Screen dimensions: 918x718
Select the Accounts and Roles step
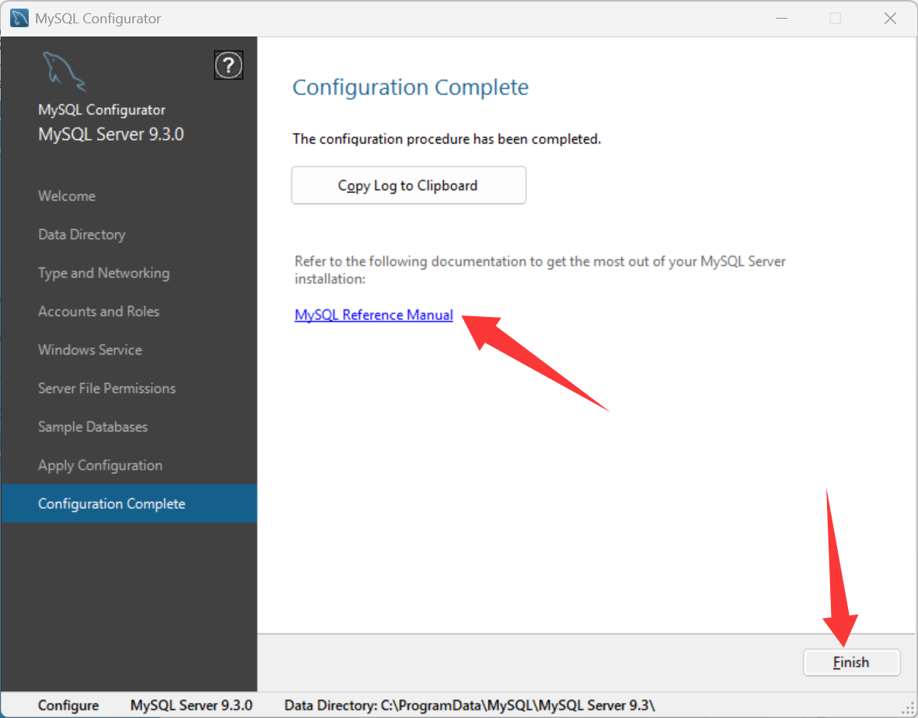[99, 312]
